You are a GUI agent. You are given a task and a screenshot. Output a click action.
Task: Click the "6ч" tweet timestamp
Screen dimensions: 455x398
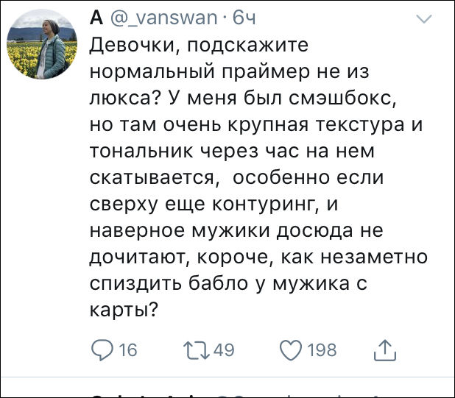click(244, 16)
